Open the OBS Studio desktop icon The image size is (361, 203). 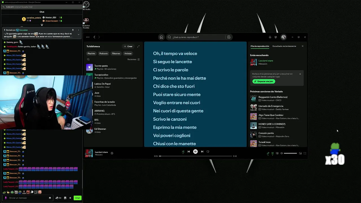pos(86,6)
